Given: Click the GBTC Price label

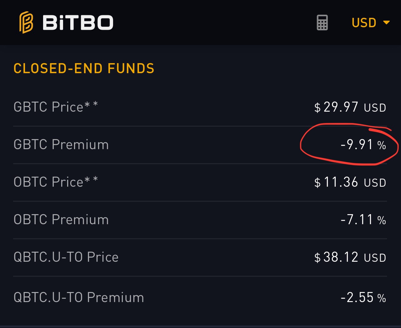Looking at the screenshot, I should coord(48,107).
